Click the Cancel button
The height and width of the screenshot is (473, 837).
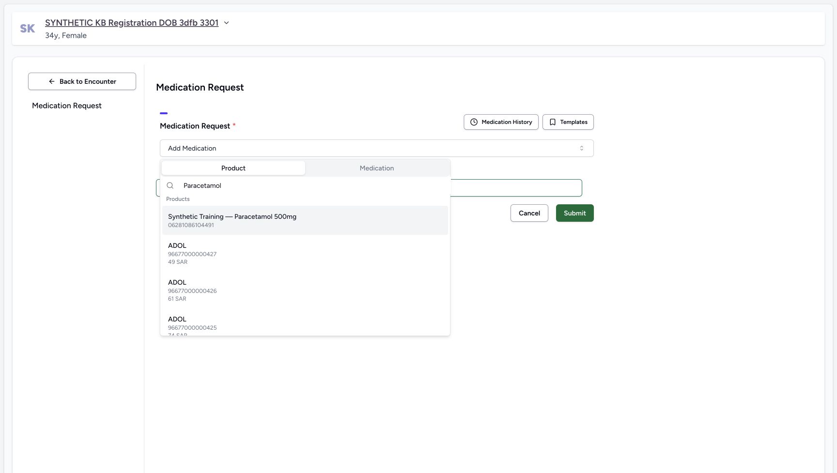pos(529,213)
